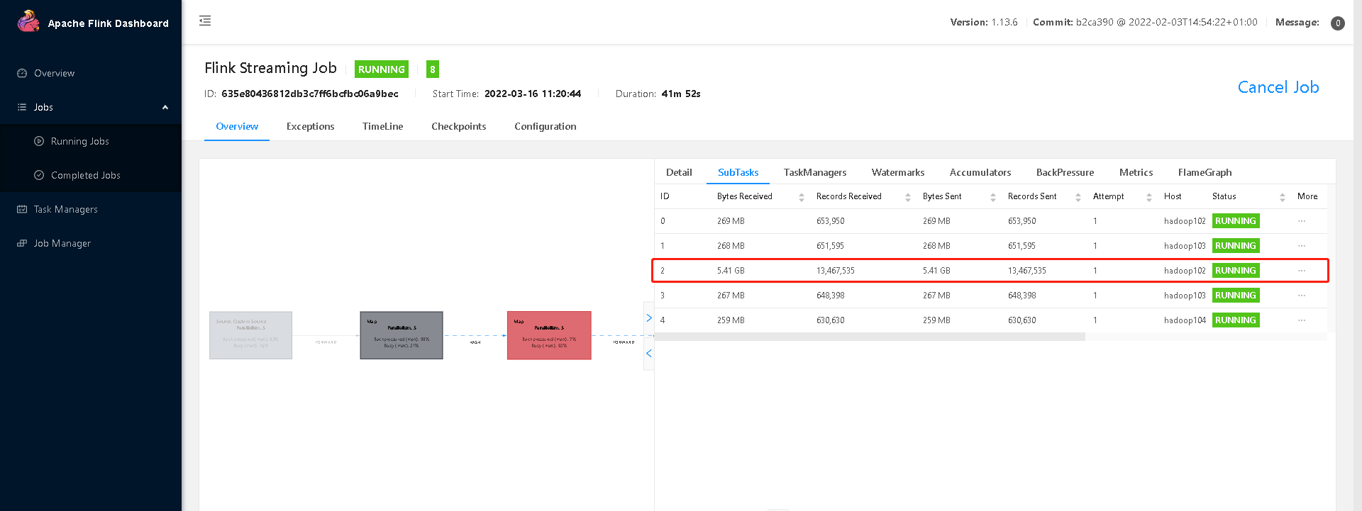Open the Detail tab of the vertex
This screenshot has height=511, width=1362.
[x=679, y=172]
